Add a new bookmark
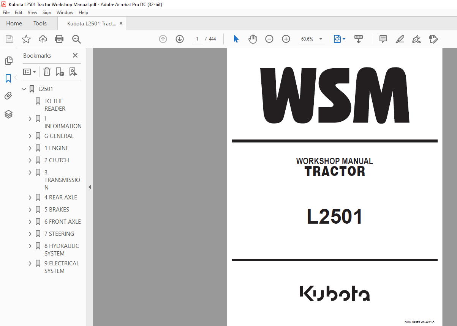The height and width of the screenshot is (326, 457). [x=60, y=72]
